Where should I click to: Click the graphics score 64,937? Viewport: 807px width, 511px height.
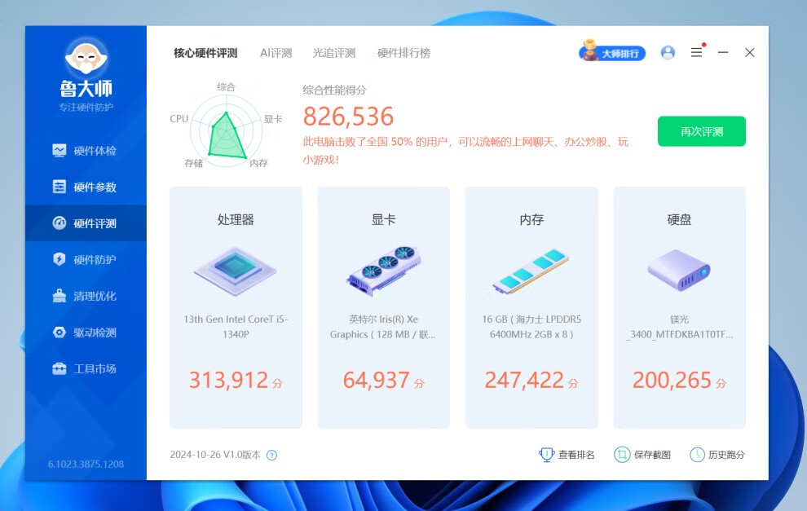(377, 381)
